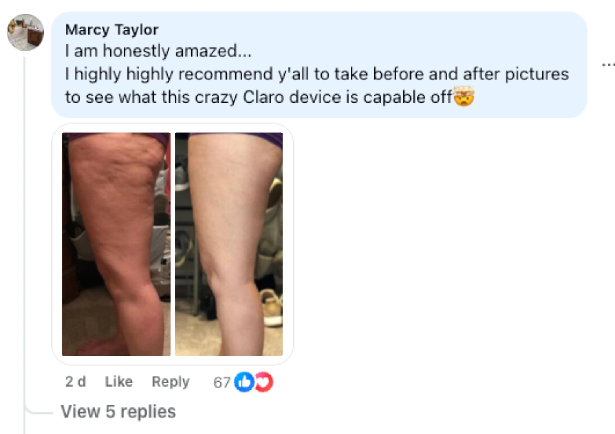
Task: Click the red heart reaction icon
Action: point(264,382)
